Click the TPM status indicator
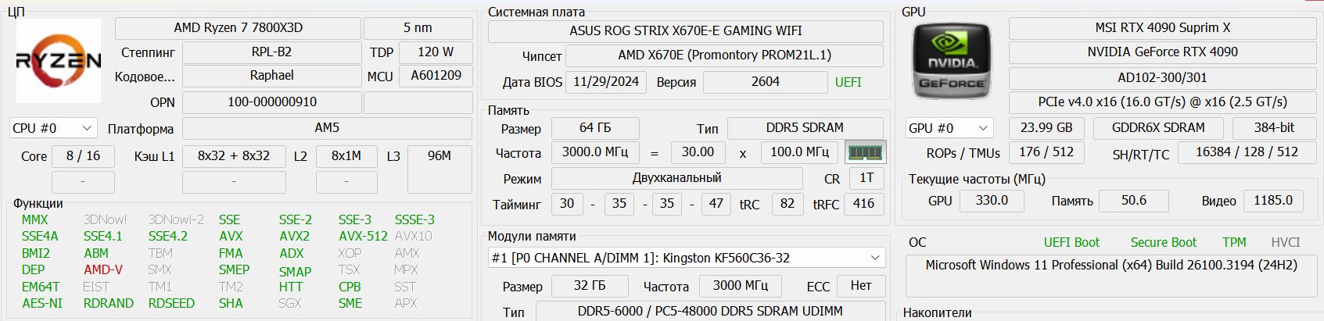This screenshot has width=1324, height=321. 1234,242
